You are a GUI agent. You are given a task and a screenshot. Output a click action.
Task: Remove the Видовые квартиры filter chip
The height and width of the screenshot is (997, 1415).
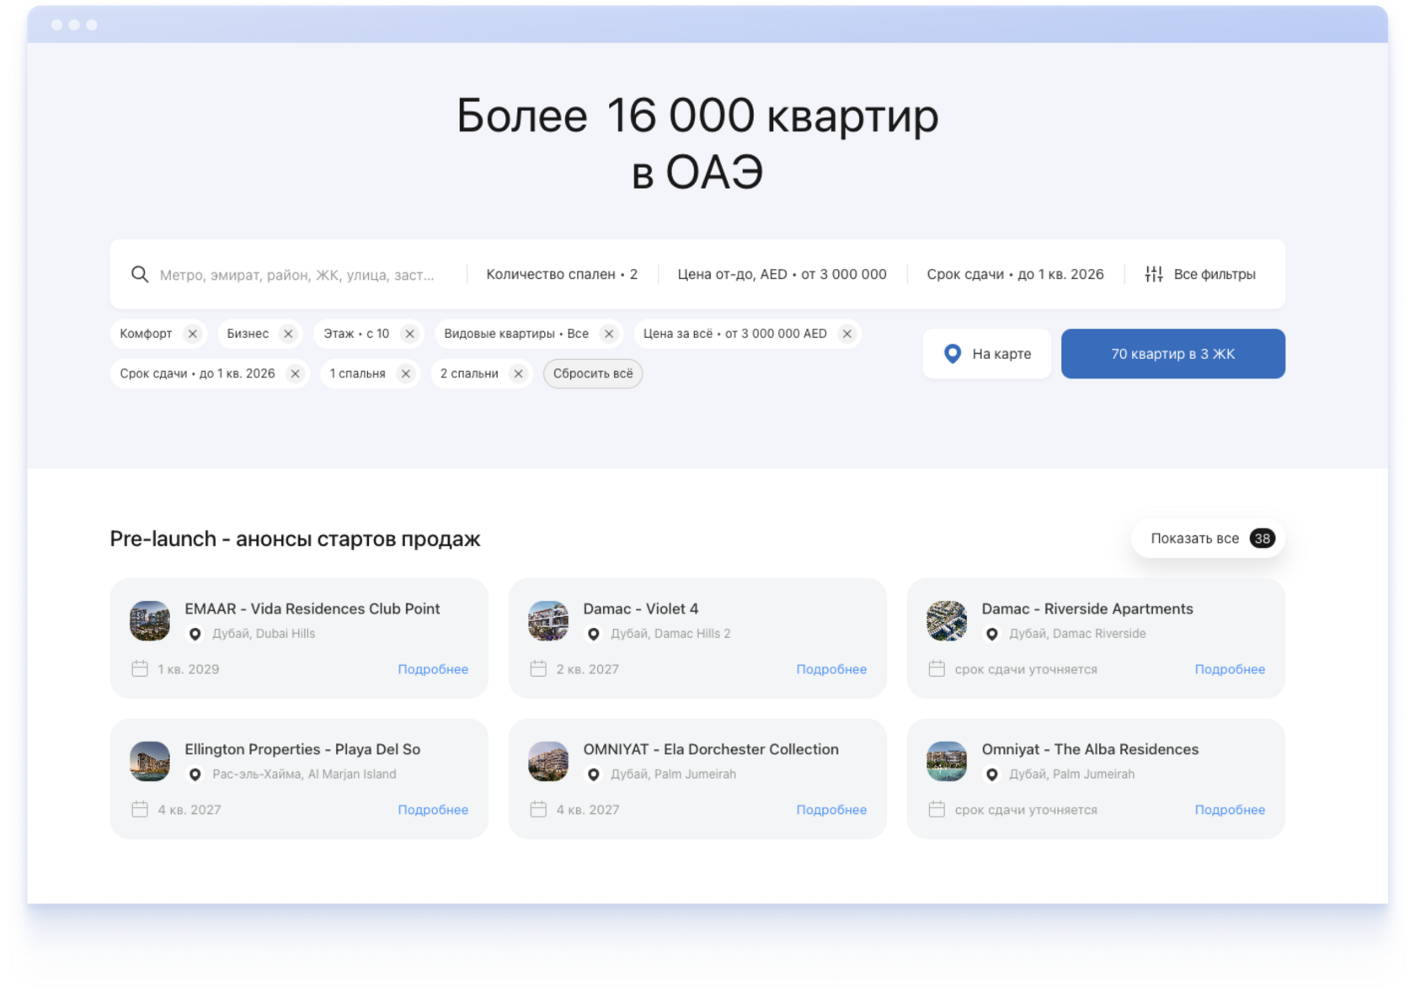[609, 334]
